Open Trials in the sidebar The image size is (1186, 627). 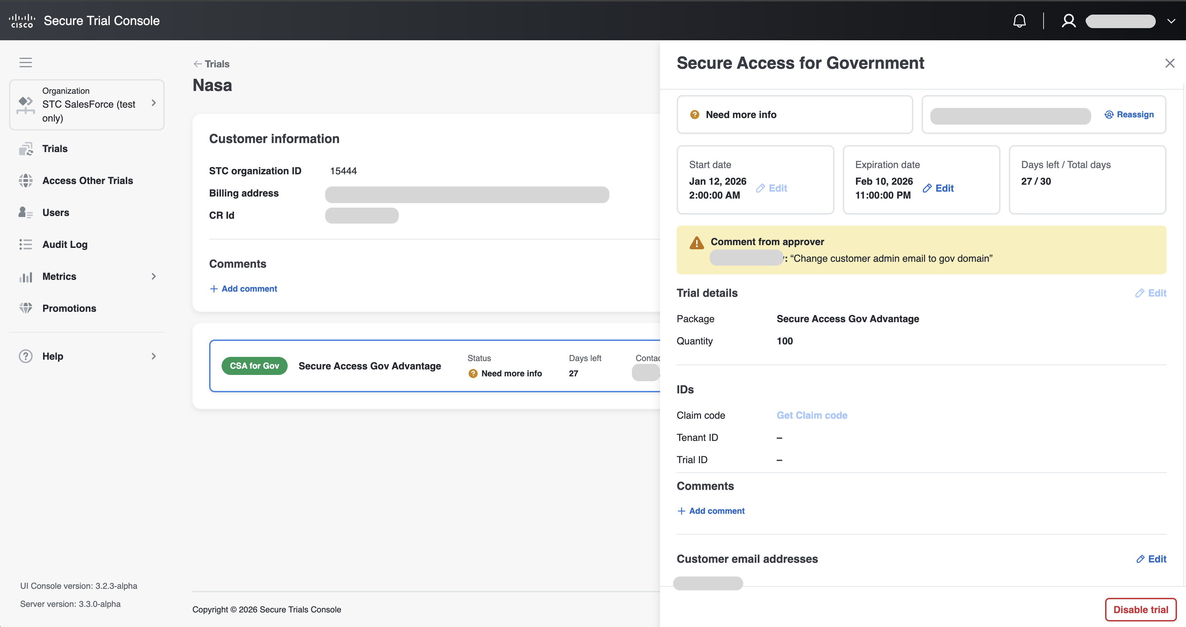pos(55,149)
